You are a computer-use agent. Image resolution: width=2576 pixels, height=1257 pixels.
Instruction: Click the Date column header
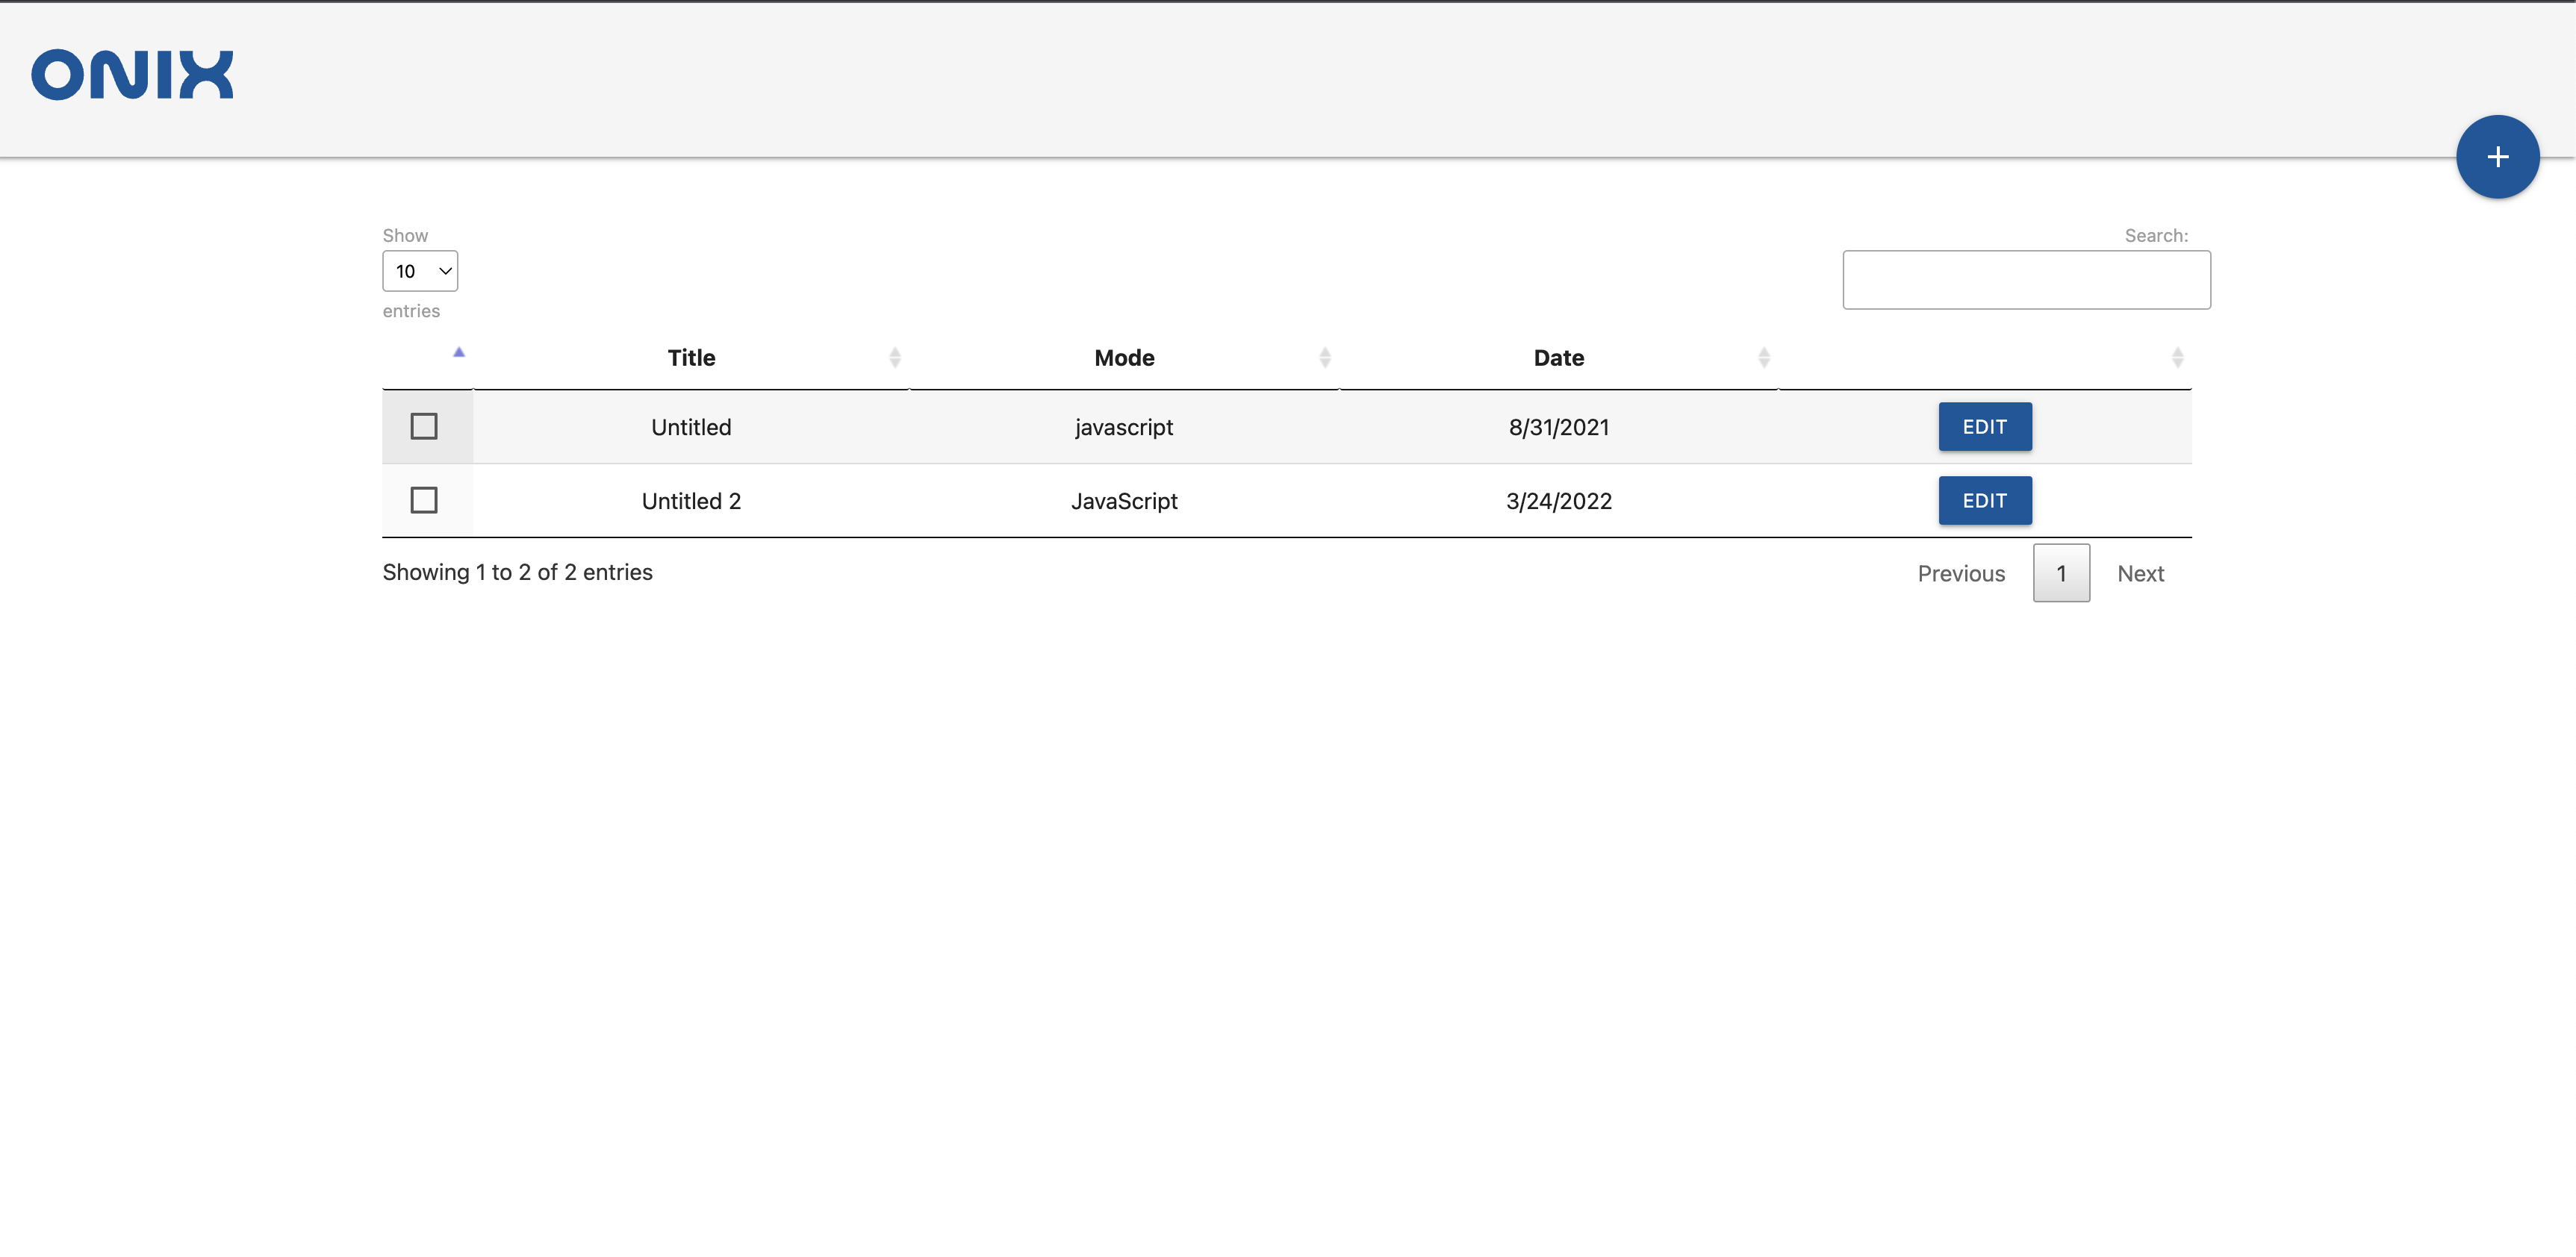coord(1558,358)
